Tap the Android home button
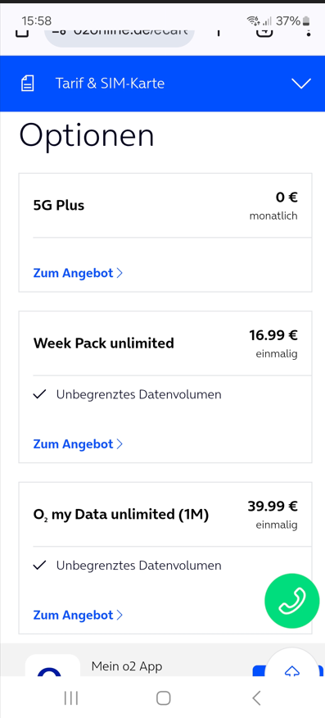The width and height of the screenshot is (325, 718). tap(163, 698)
